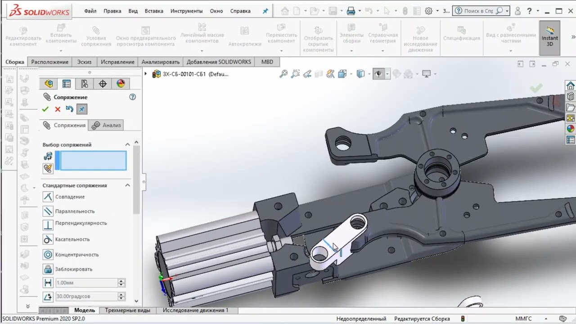Collapse the Выбор сопряжений section
This screenshot has height=324, width=576.
coord(127,144)
